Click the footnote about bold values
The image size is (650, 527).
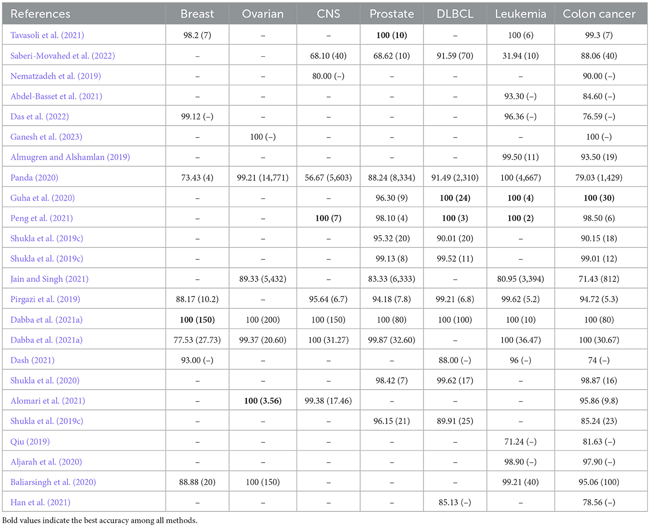(100, 520)
